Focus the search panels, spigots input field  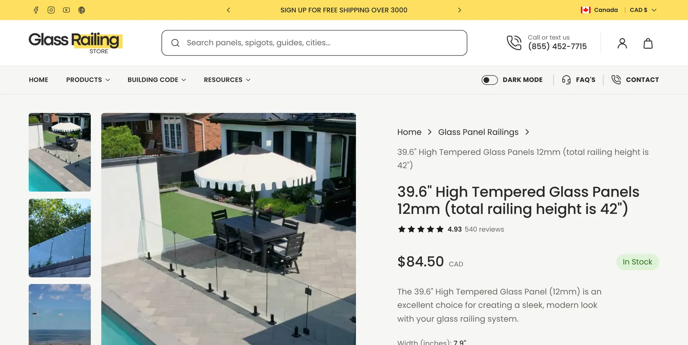pyautogui.click(x=314, y=43)
